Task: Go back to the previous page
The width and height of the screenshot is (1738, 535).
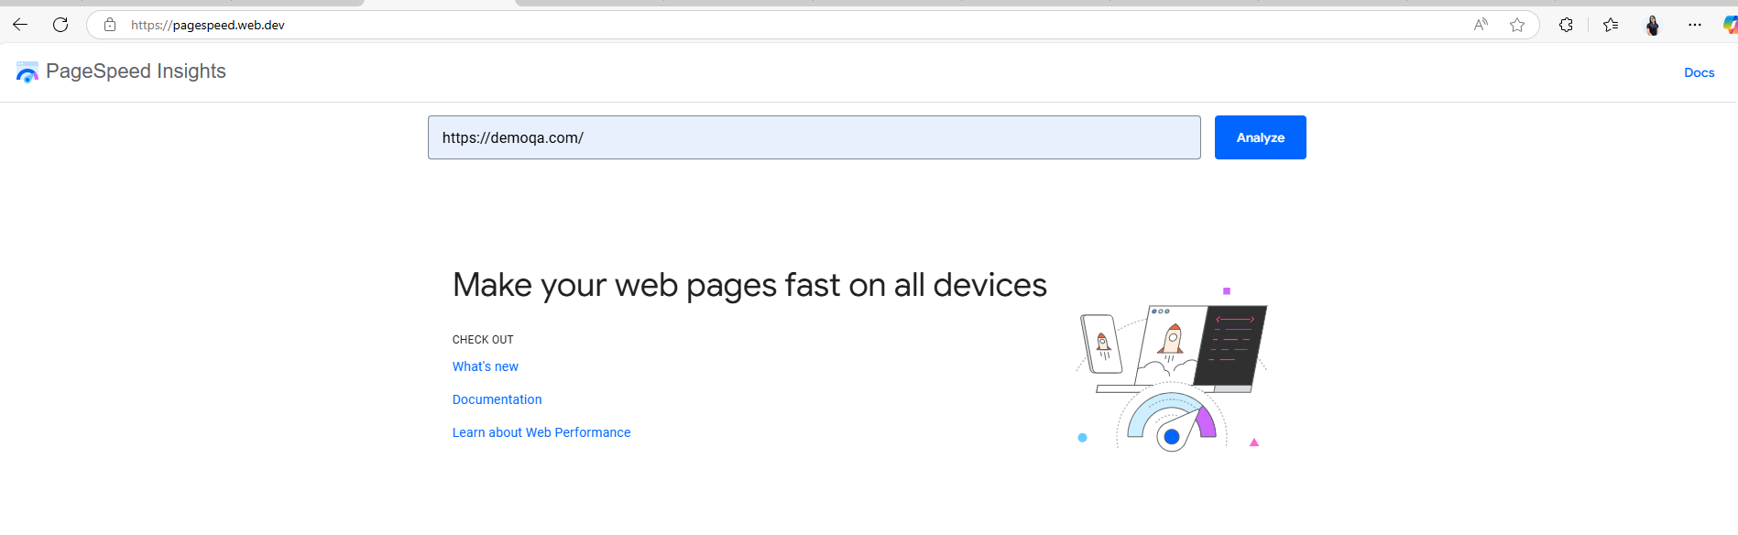Action: point(20,25)
